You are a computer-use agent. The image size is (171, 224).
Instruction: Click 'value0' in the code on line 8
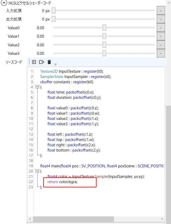(62, 108)
